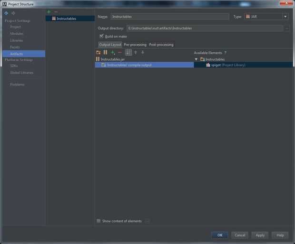Switch to Output Layout tab
Viewport: 295px width, 244px height.
coord(110,45)
